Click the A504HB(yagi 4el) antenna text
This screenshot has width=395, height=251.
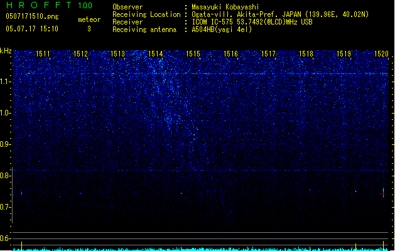pos(222,29)
